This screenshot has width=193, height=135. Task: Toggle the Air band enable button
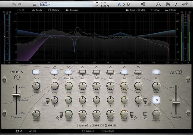pos(156,72)
